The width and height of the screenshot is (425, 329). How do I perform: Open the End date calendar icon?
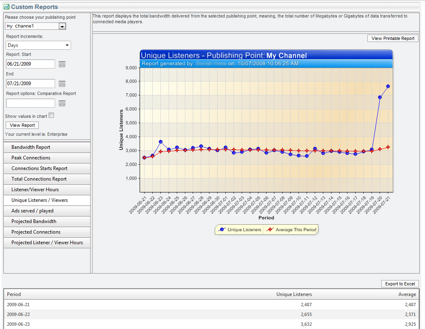coord(62,84)
